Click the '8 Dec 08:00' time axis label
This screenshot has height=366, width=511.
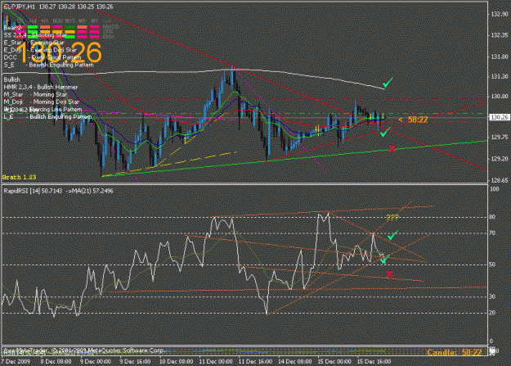[56, 361]
